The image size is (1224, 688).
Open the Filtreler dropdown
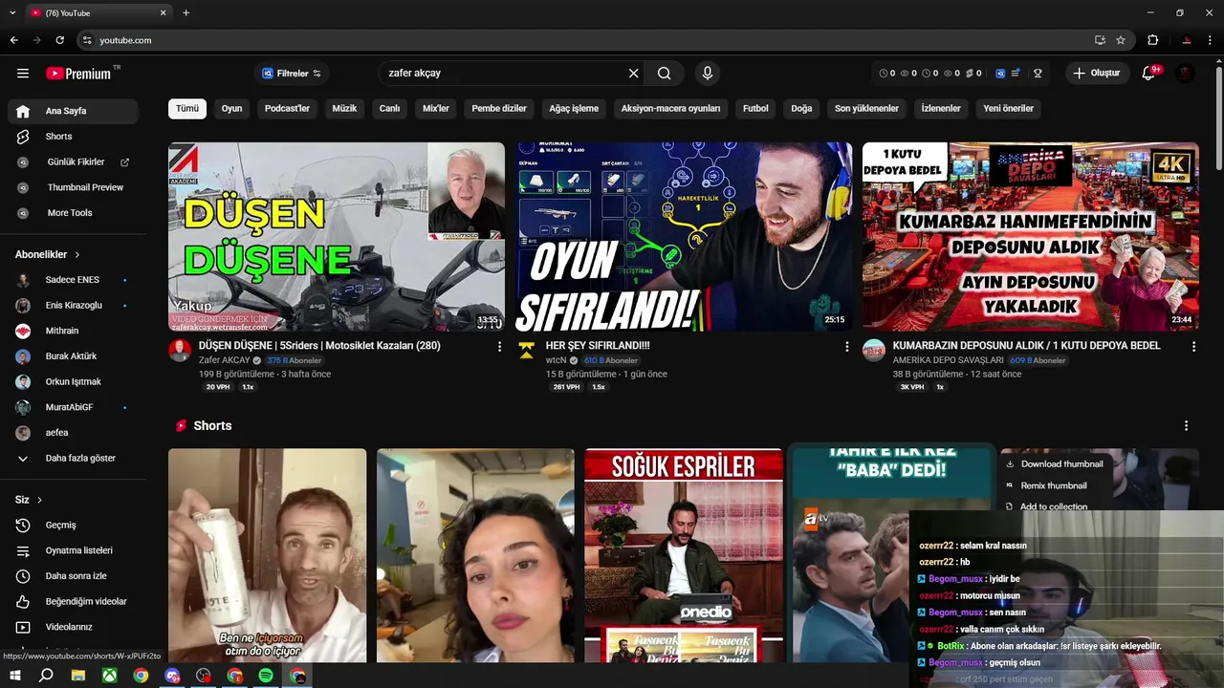point(292,74)
